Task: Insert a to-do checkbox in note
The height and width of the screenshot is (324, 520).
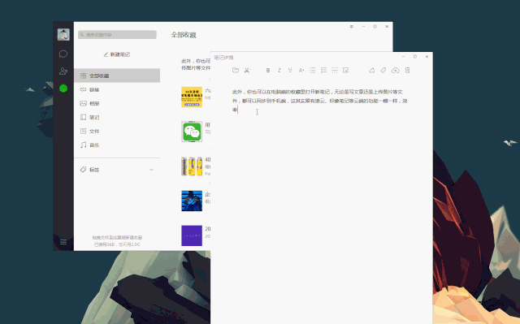Action: (345, 70)
